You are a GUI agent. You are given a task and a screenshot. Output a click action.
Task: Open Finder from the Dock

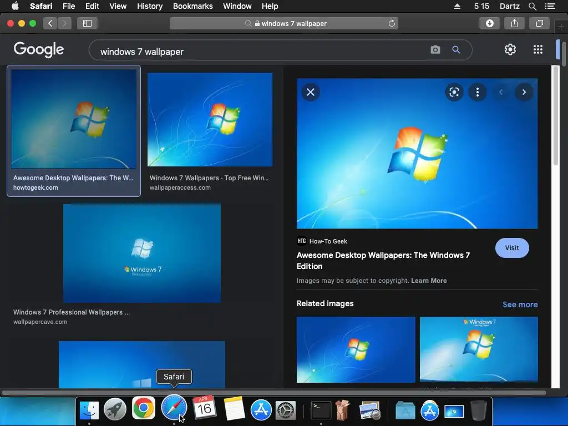(89, 409)
